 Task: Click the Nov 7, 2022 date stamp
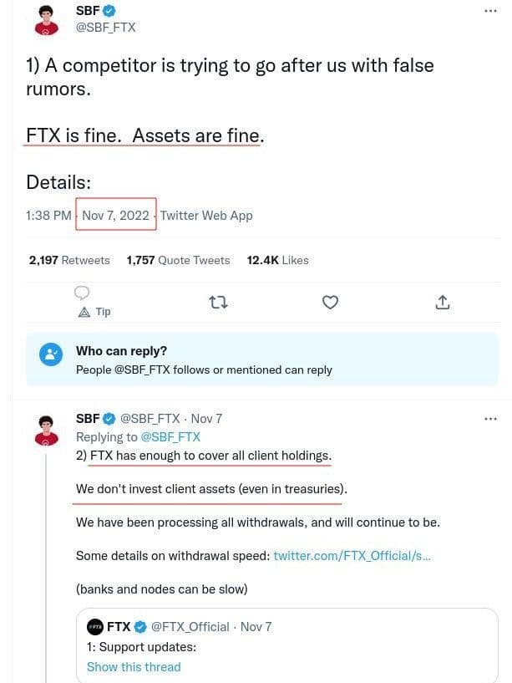[x=115, y=215]
